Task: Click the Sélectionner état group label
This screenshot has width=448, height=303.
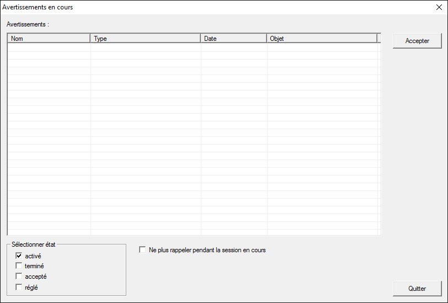Action: click(33, 244)
